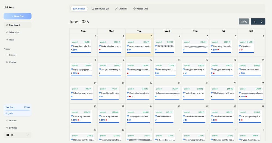Click X icon on "What happen with me" post

(x=212, y=97)
